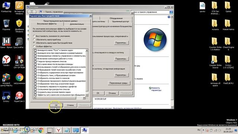Viewport: 238px width, 134px height.
Task: Open the Half Life Cry of Fear icon
Action: click(x=19, y=62)
